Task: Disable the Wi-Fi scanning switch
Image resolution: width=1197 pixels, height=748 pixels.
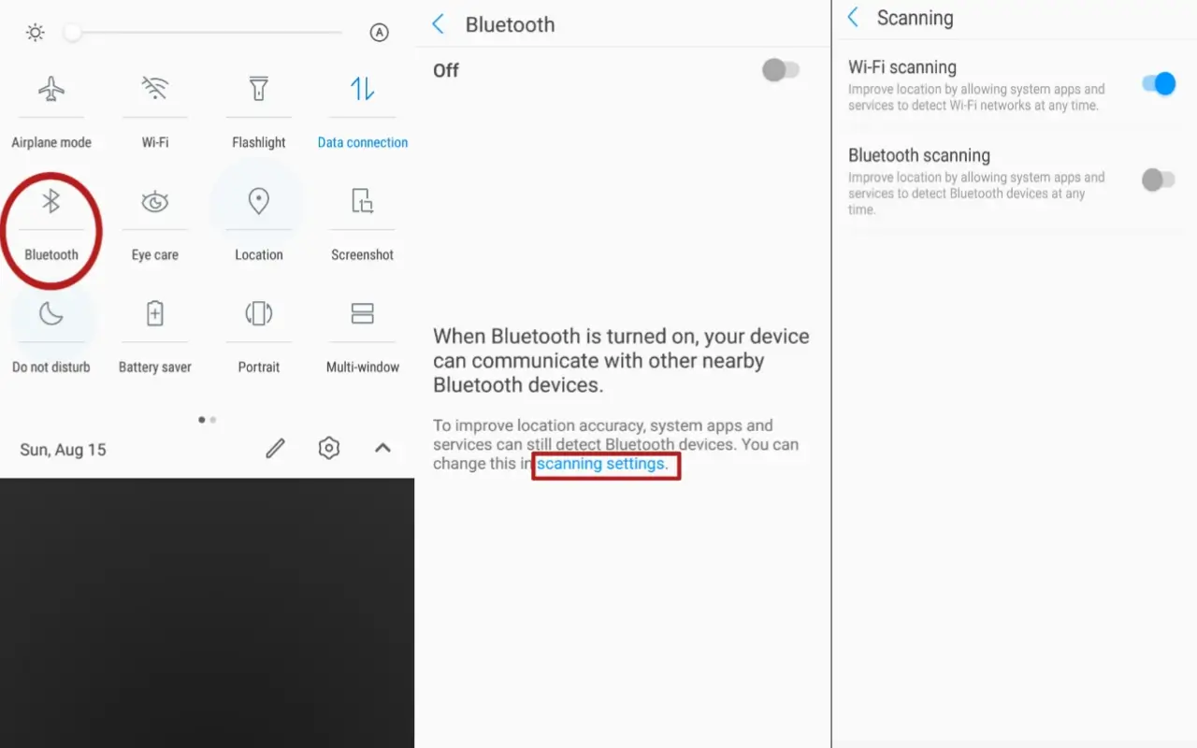Action: pyautogui.click(x=1159, y=84)
